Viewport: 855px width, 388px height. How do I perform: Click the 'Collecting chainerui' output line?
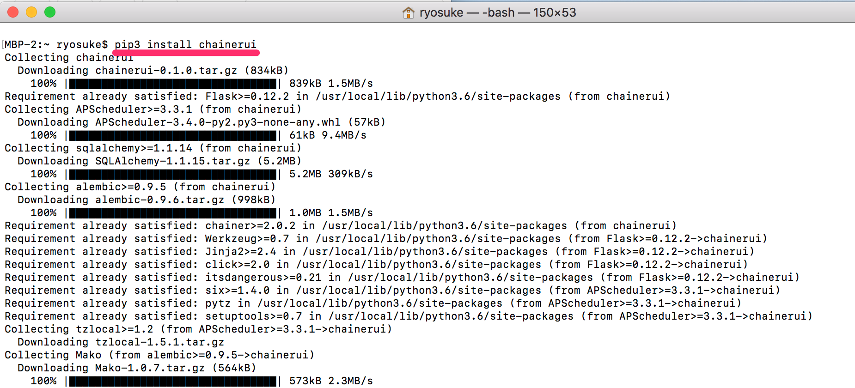[x=69, y=57]
